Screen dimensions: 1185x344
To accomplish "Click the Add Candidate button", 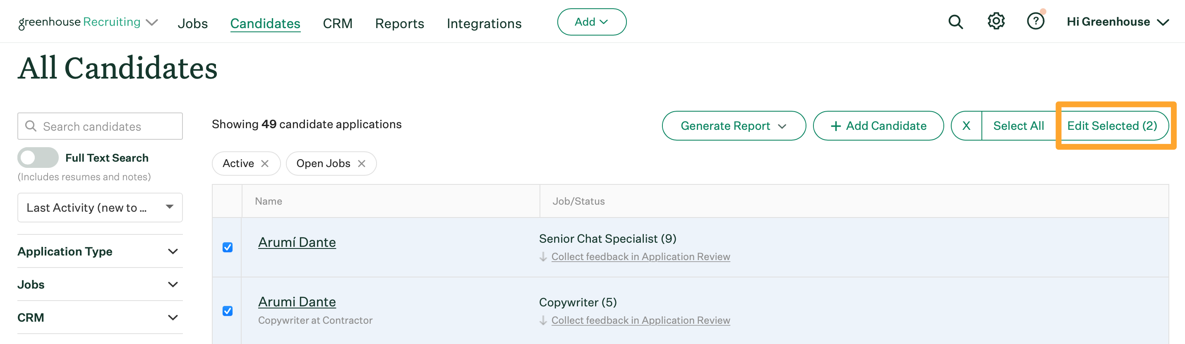I will 878,126.
